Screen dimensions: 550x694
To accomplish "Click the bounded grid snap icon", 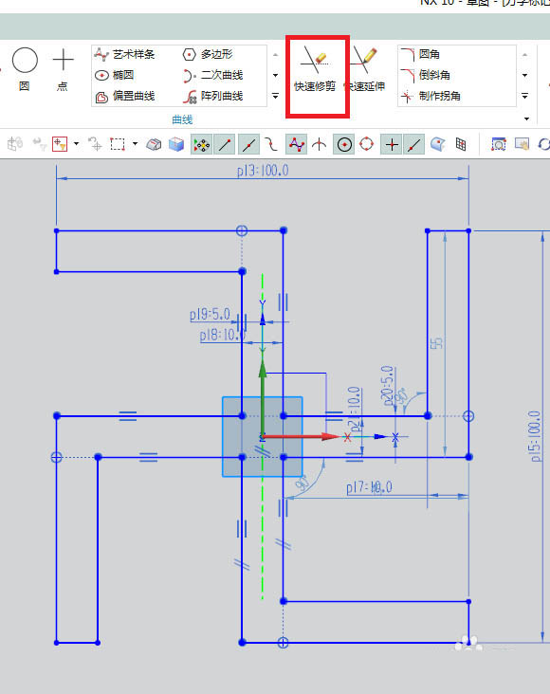I will [x=461, y=144].
